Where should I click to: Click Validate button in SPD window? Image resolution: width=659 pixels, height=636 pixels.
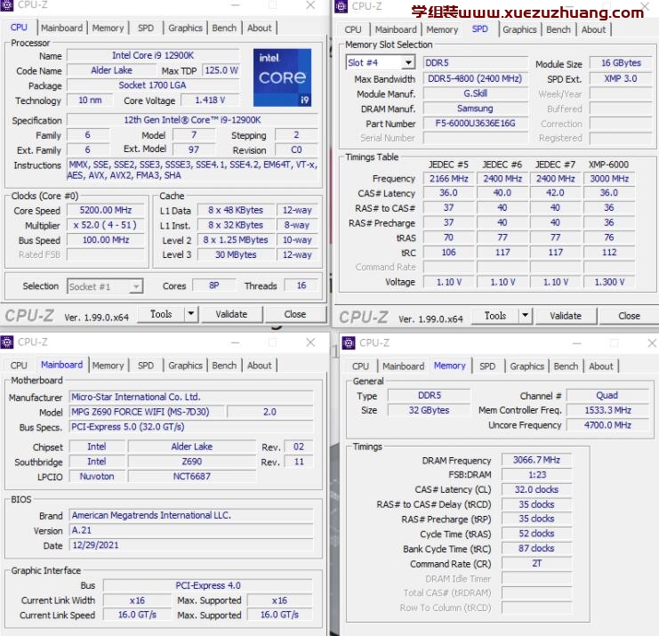click(566, 316)
